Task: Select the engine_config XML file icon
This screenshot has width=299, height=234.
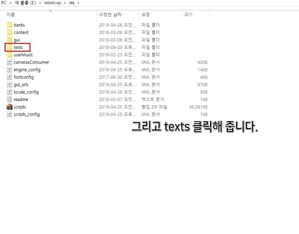Action: click(x=10, y=69)
